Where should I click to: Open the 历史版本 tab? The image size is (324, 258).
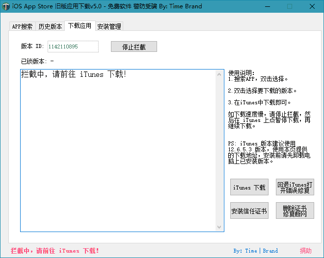[50, 26]
